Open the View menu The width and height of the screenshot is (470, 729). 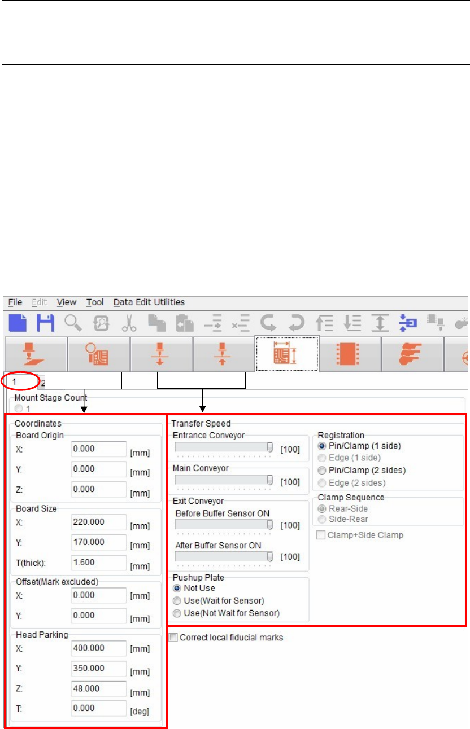67,302
